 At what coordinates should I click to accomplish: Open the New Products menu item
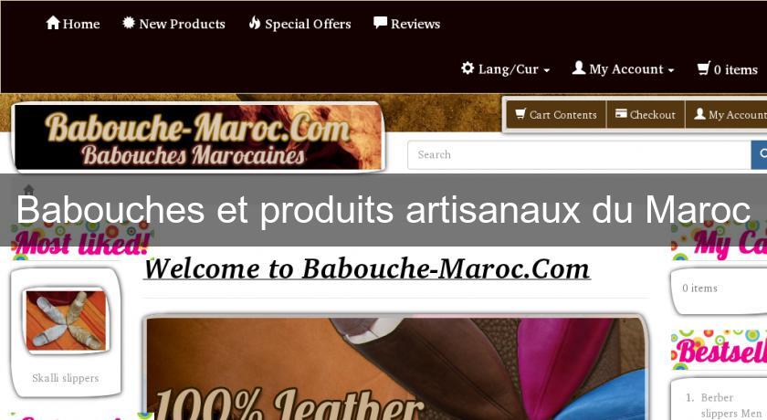(173, 24)
